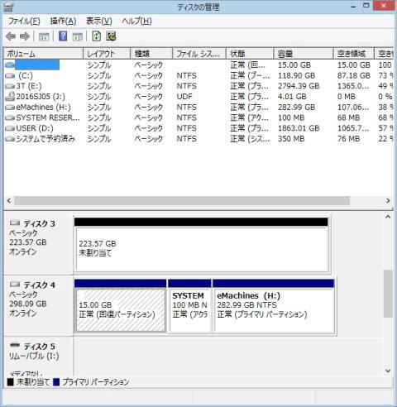
Task: Click the 350 MB capacity cell
Action: 291,139
